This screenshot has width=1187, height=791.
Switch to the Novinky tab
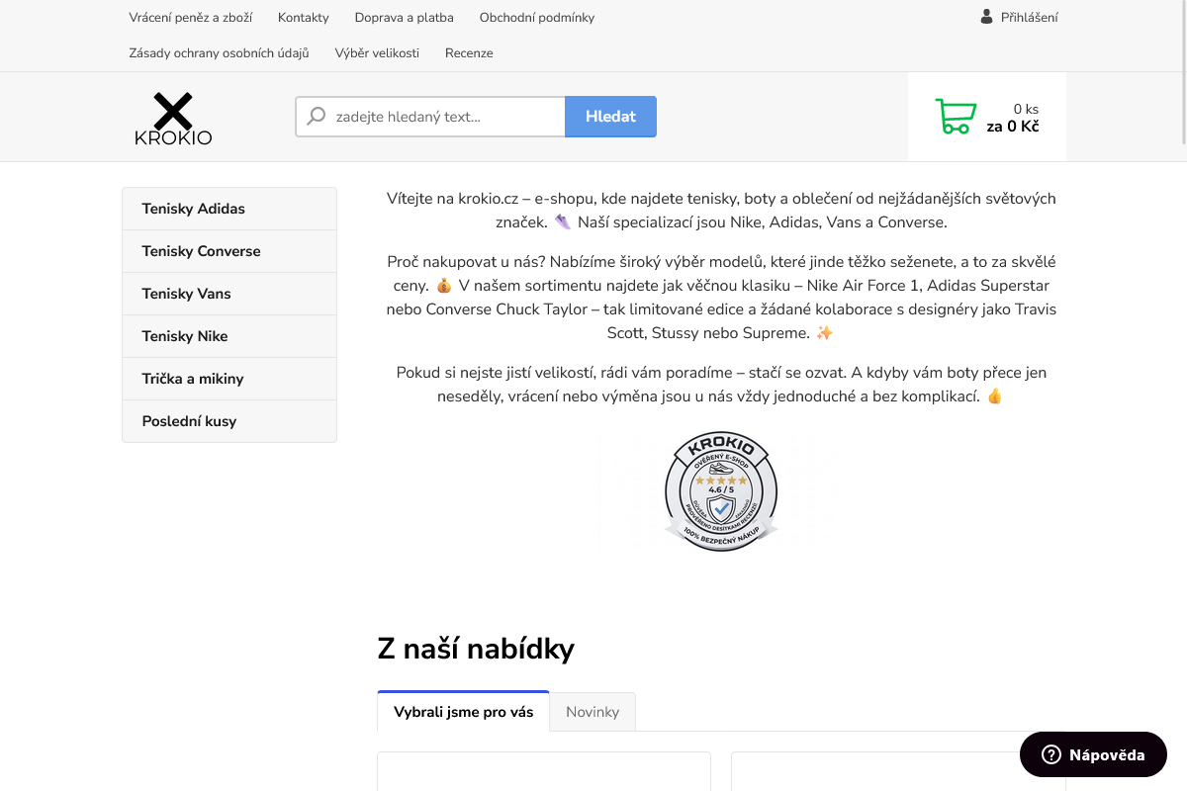[x=593, y=712]
